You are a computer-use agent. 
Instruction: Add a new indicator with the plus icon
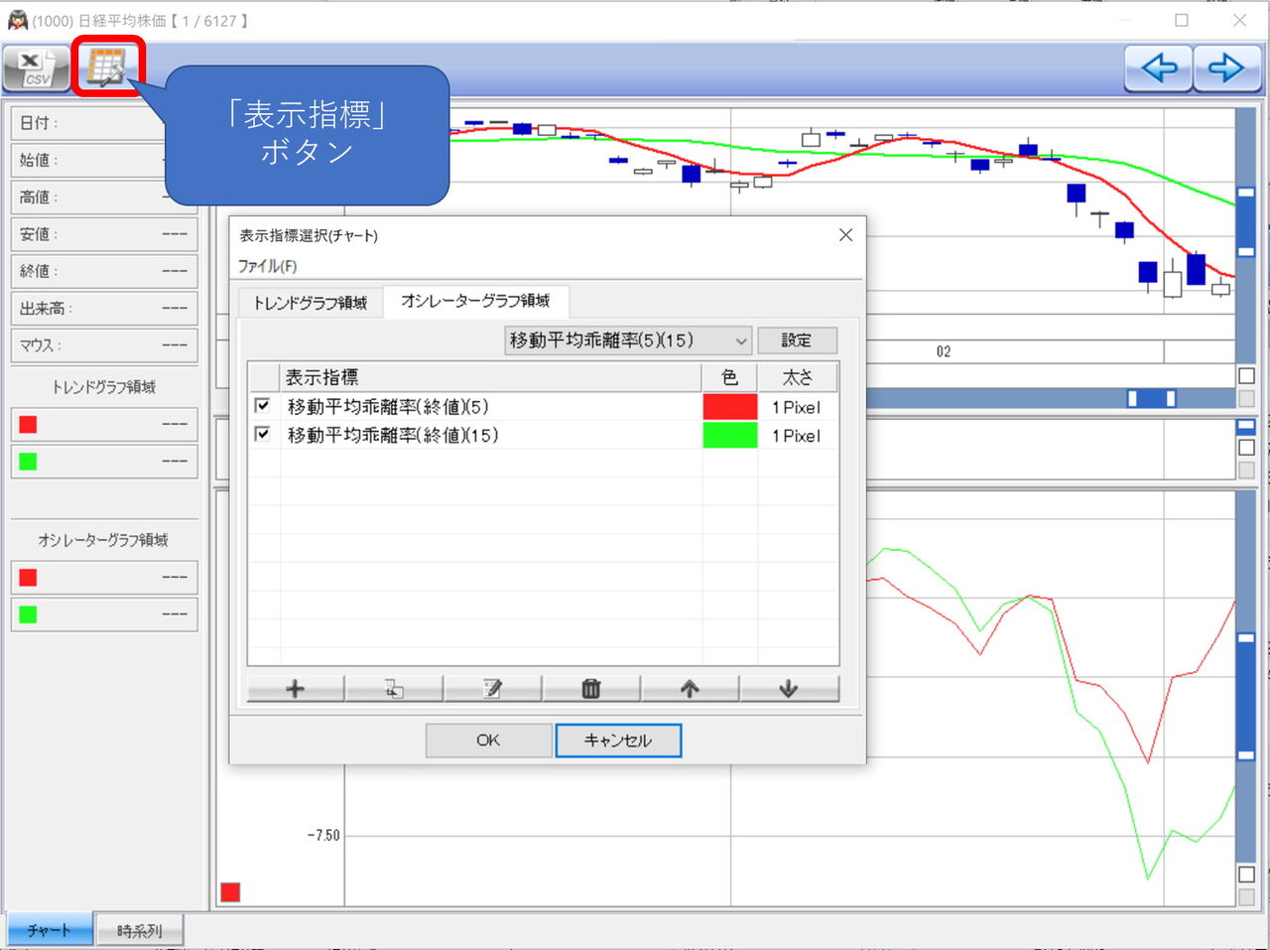295,689
